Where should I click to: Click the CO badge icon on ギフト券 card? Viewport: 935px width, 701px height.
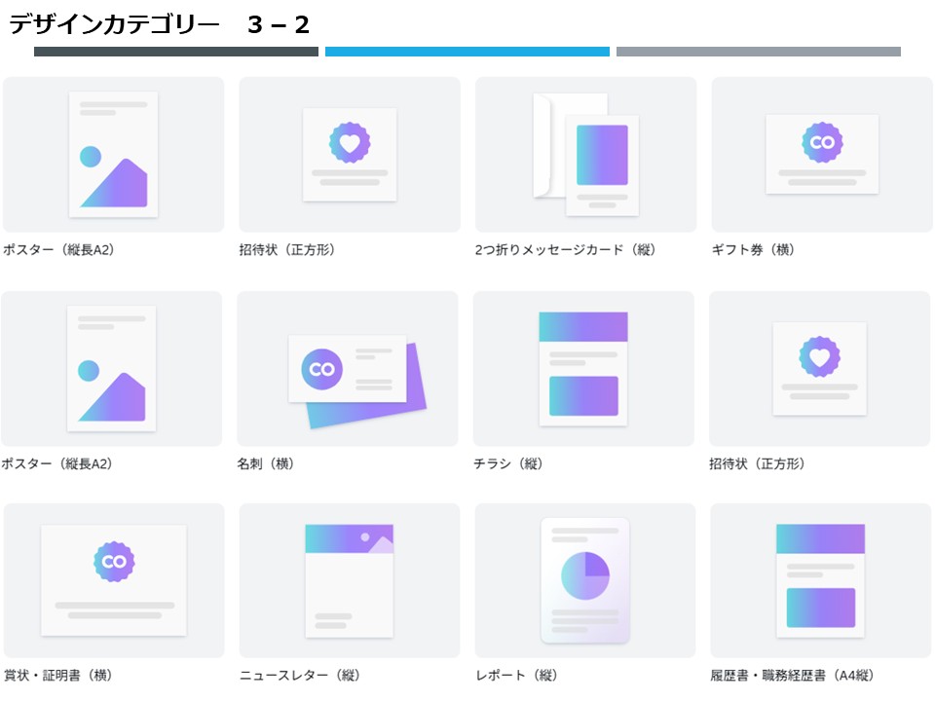822,142
